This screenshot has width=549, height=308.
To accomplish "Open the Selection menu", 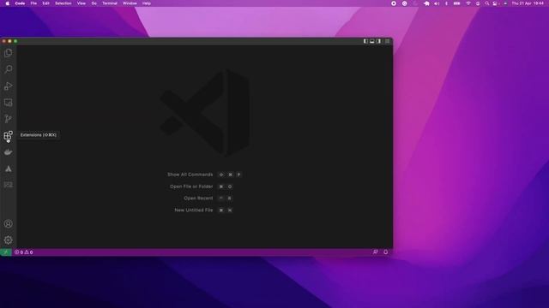I will [x=63, y=3].
